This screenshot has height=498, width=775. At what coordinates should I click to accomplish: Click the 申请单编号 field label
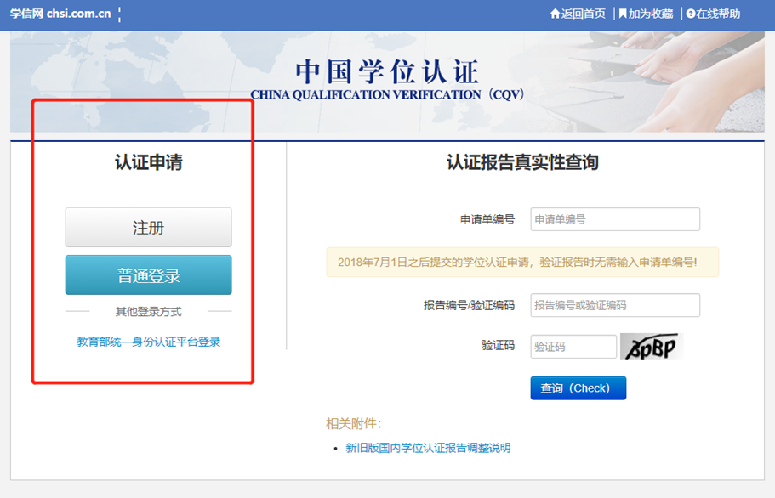click(487, 219)
